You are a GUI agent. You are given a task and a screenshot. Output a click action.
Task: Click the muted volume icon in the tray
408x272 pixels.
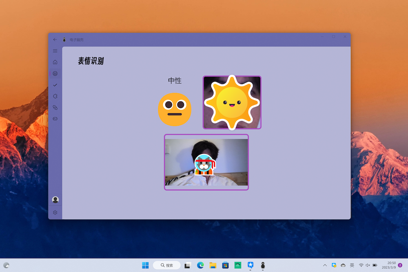tap(368, 265)
